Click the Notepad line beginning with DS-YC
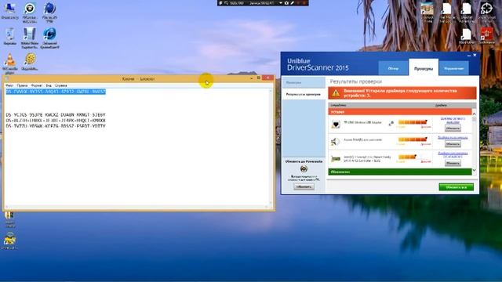Screen dimensions: 502x282 click(x=56, y=115)
